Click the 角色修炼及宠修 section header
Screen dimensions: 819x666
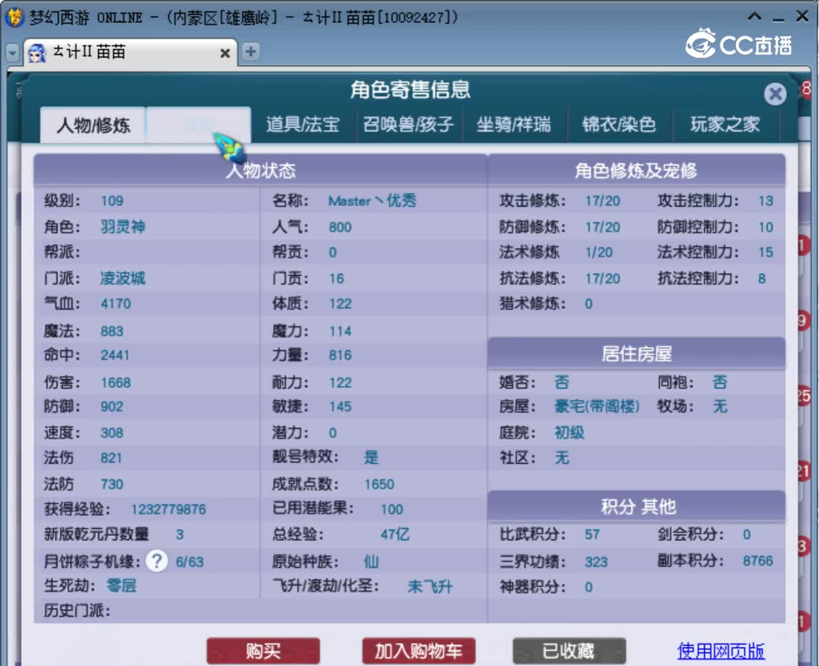click(x=636, y=170)
